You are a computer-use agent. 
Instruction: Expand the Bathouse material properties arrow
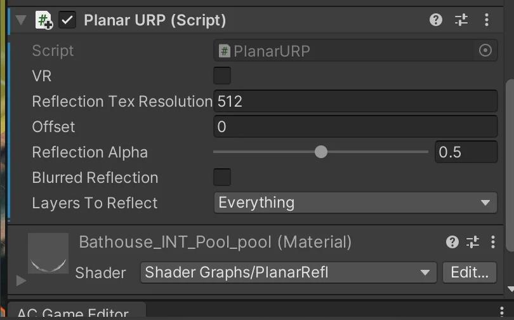click(21, 280)
